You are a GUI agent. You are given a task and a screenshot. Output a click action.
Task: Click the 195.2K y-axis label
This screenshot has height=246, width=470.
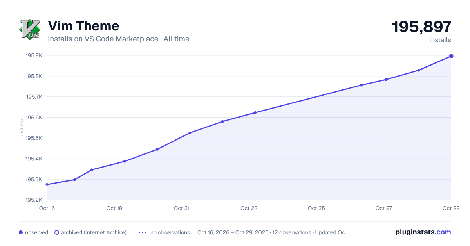[34, 200]
